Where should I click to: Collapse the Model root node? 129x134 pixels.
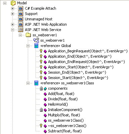pyautogui.click(x=5, y=3)
